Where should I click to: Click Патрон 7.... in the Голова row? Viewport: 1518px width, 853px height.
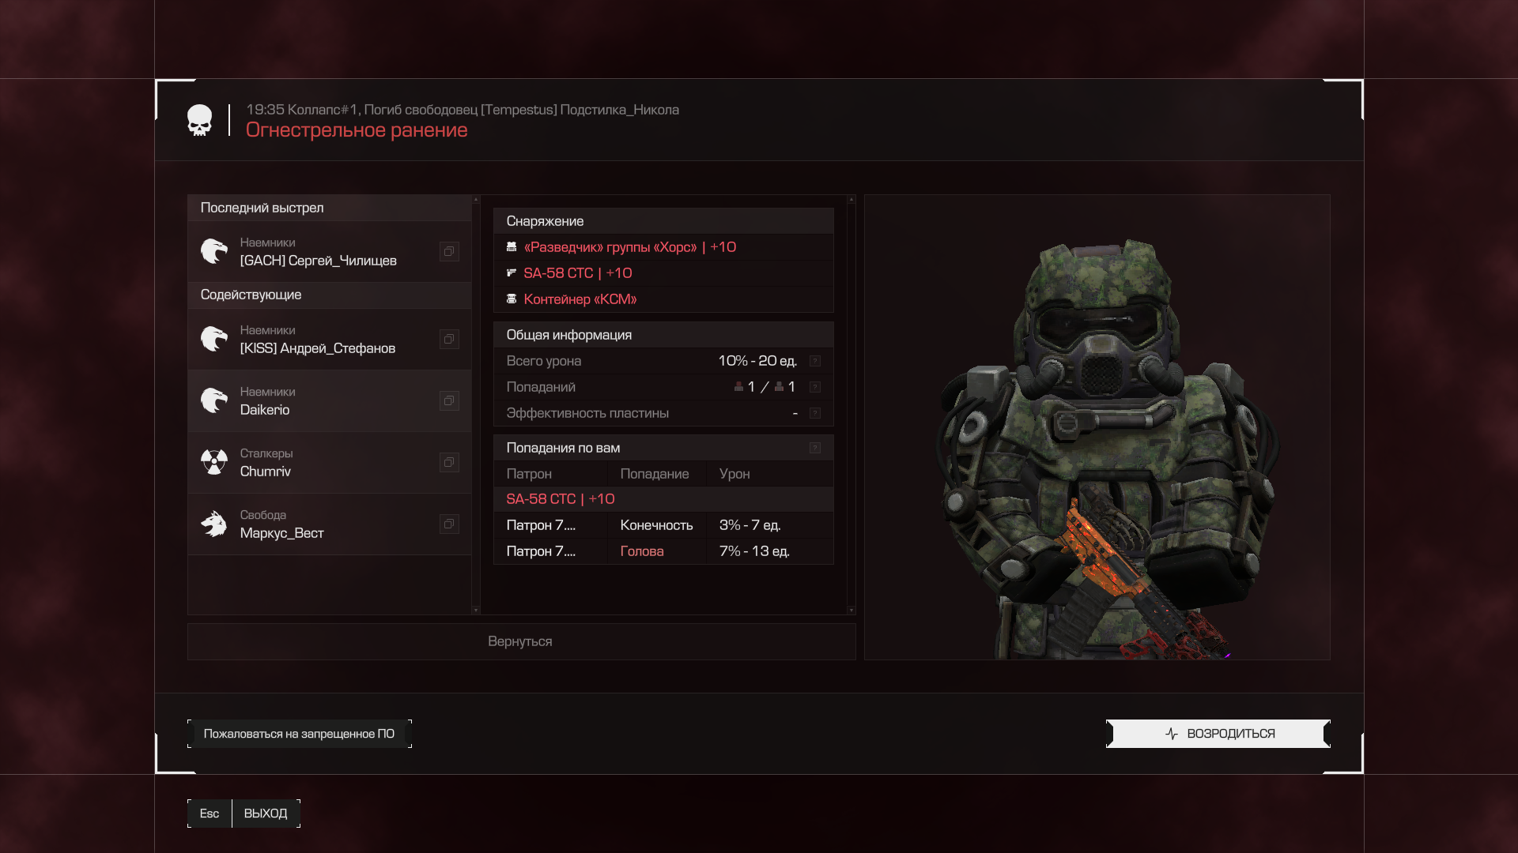point(542,551)
